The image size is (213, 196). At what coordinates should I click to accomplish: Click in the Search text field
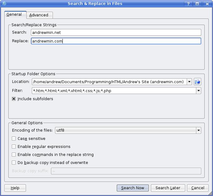116,32
